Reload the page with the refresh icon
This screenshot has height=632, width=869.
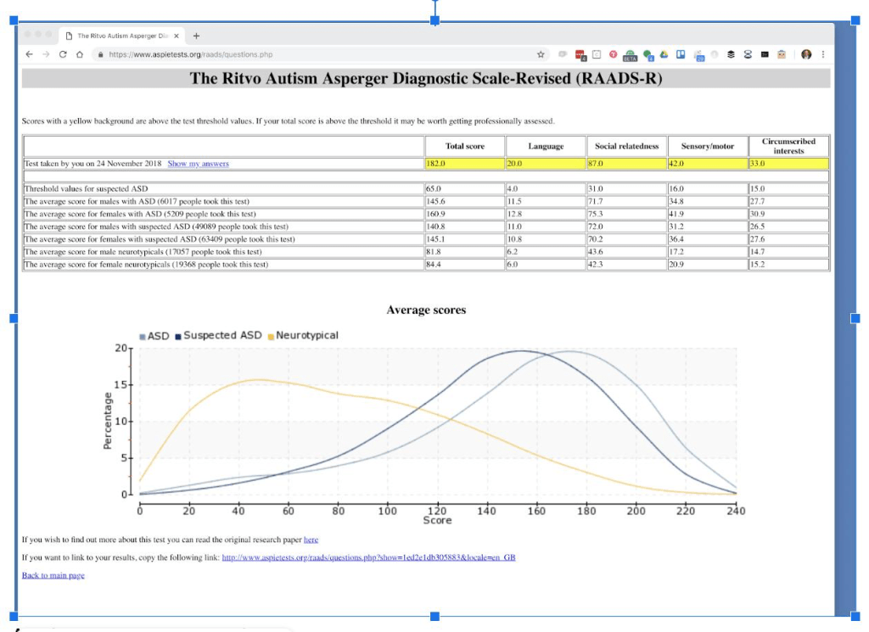63,54
